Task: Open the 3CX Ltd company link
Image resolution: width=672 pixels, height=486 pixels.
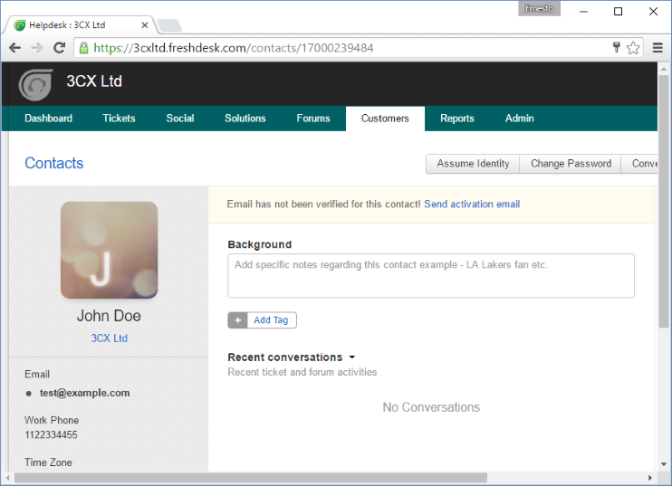Action: point(109,338)
